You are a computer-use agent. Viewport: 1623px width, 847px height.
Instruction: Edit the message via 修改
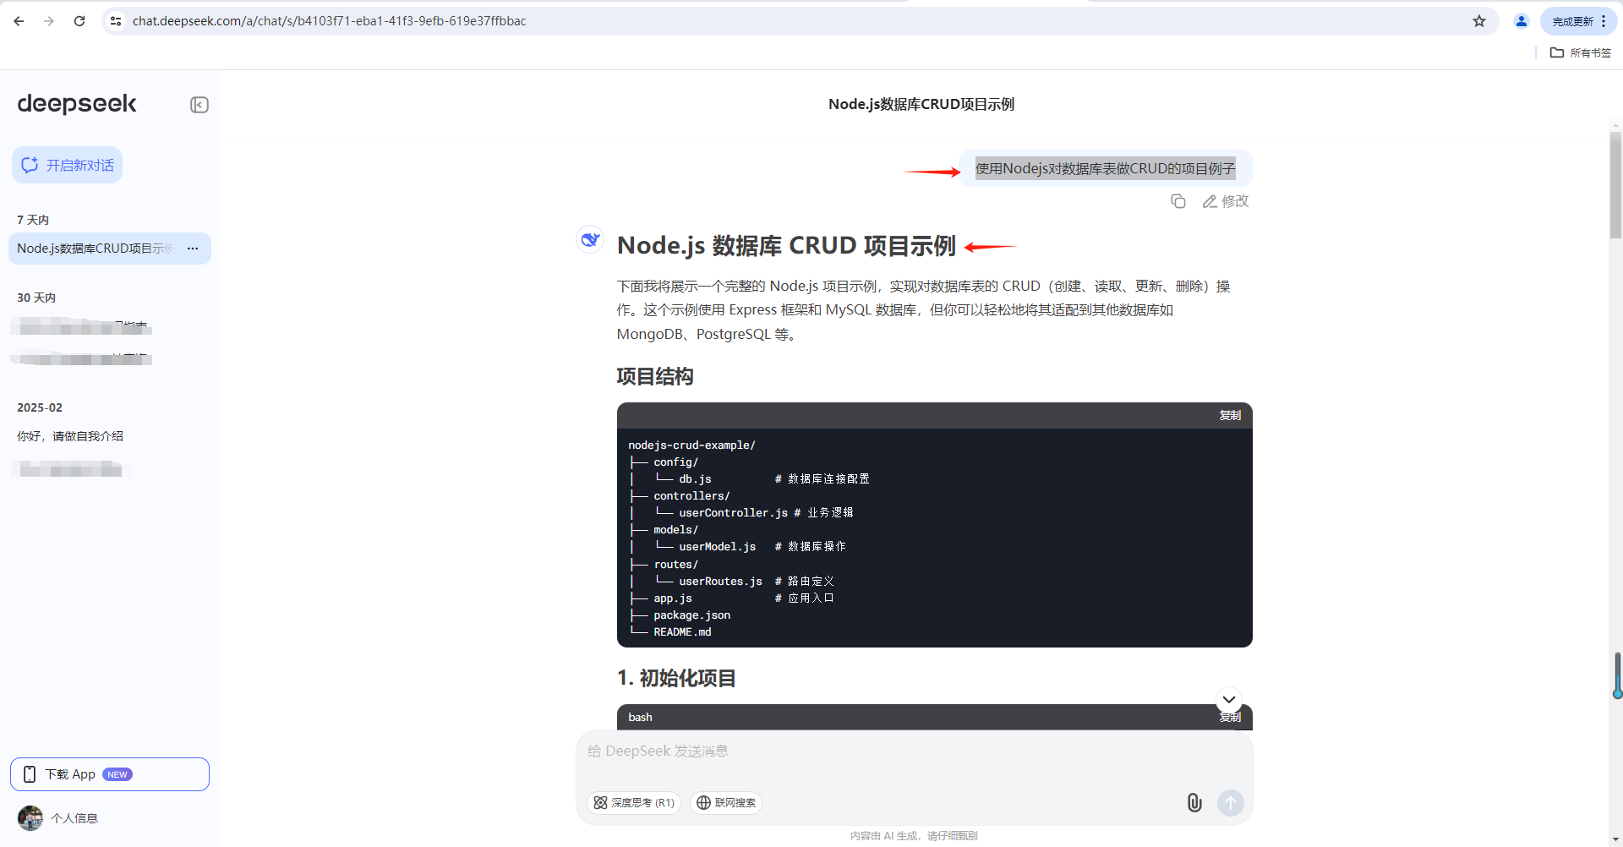(x=1224, y=201)
